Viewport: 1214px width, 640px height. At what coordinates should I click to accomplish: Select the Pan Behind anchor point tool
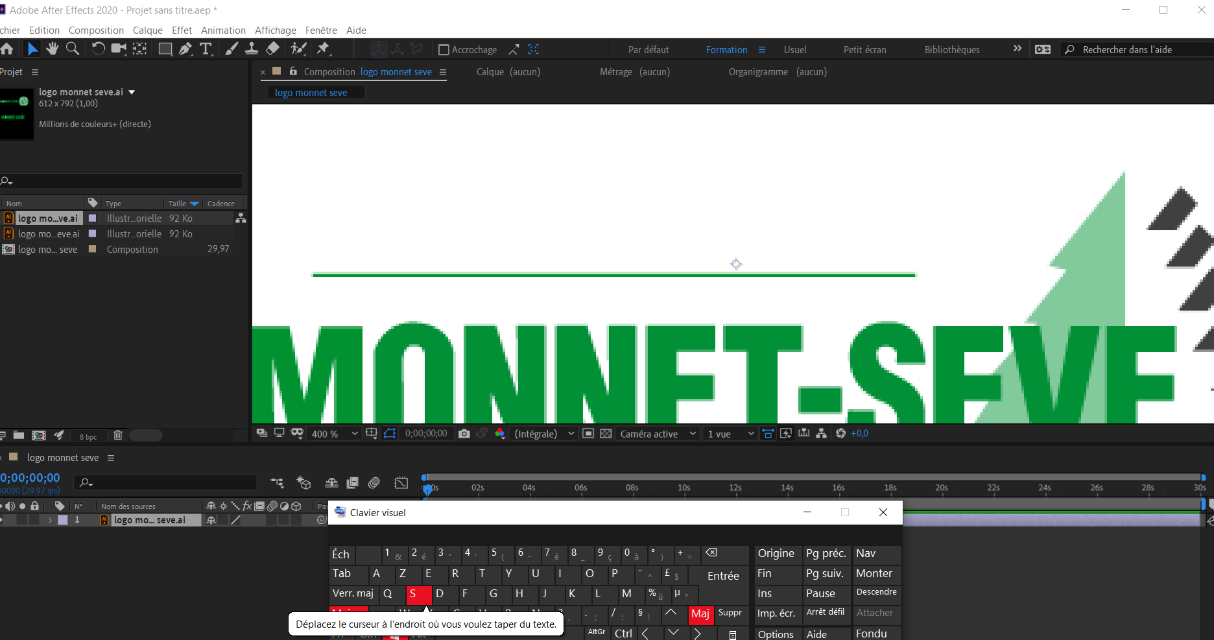pyautogui.click(x=139, y=49)
